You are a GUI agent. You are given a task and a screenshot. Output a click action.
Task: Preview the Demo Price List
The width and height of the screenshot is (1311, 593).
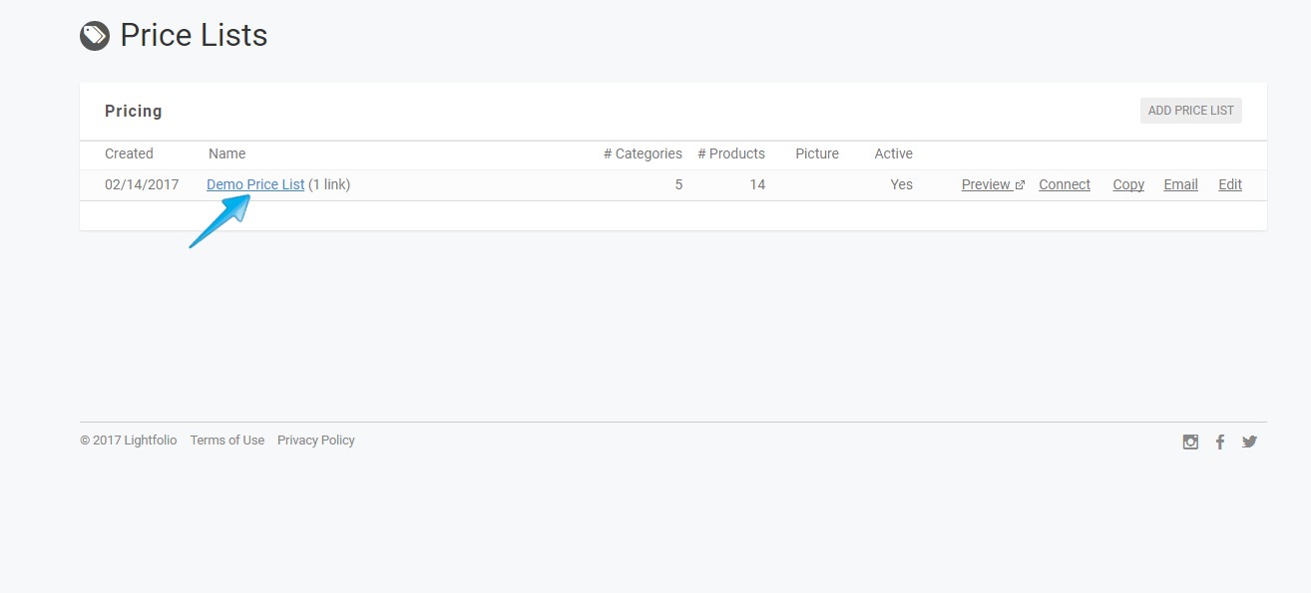[x=993, y=184]
